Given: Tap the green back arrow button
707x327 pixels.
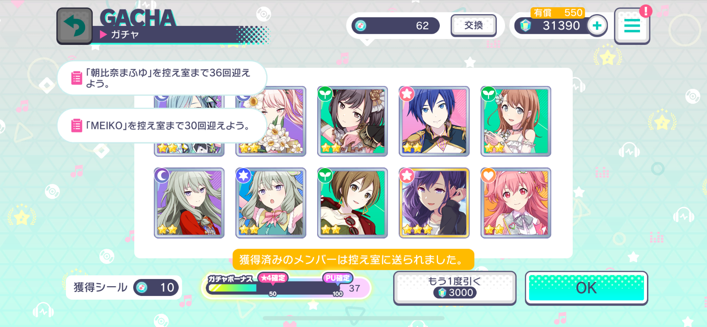Looking at the screenshot, I should click(x=75, y=26).
